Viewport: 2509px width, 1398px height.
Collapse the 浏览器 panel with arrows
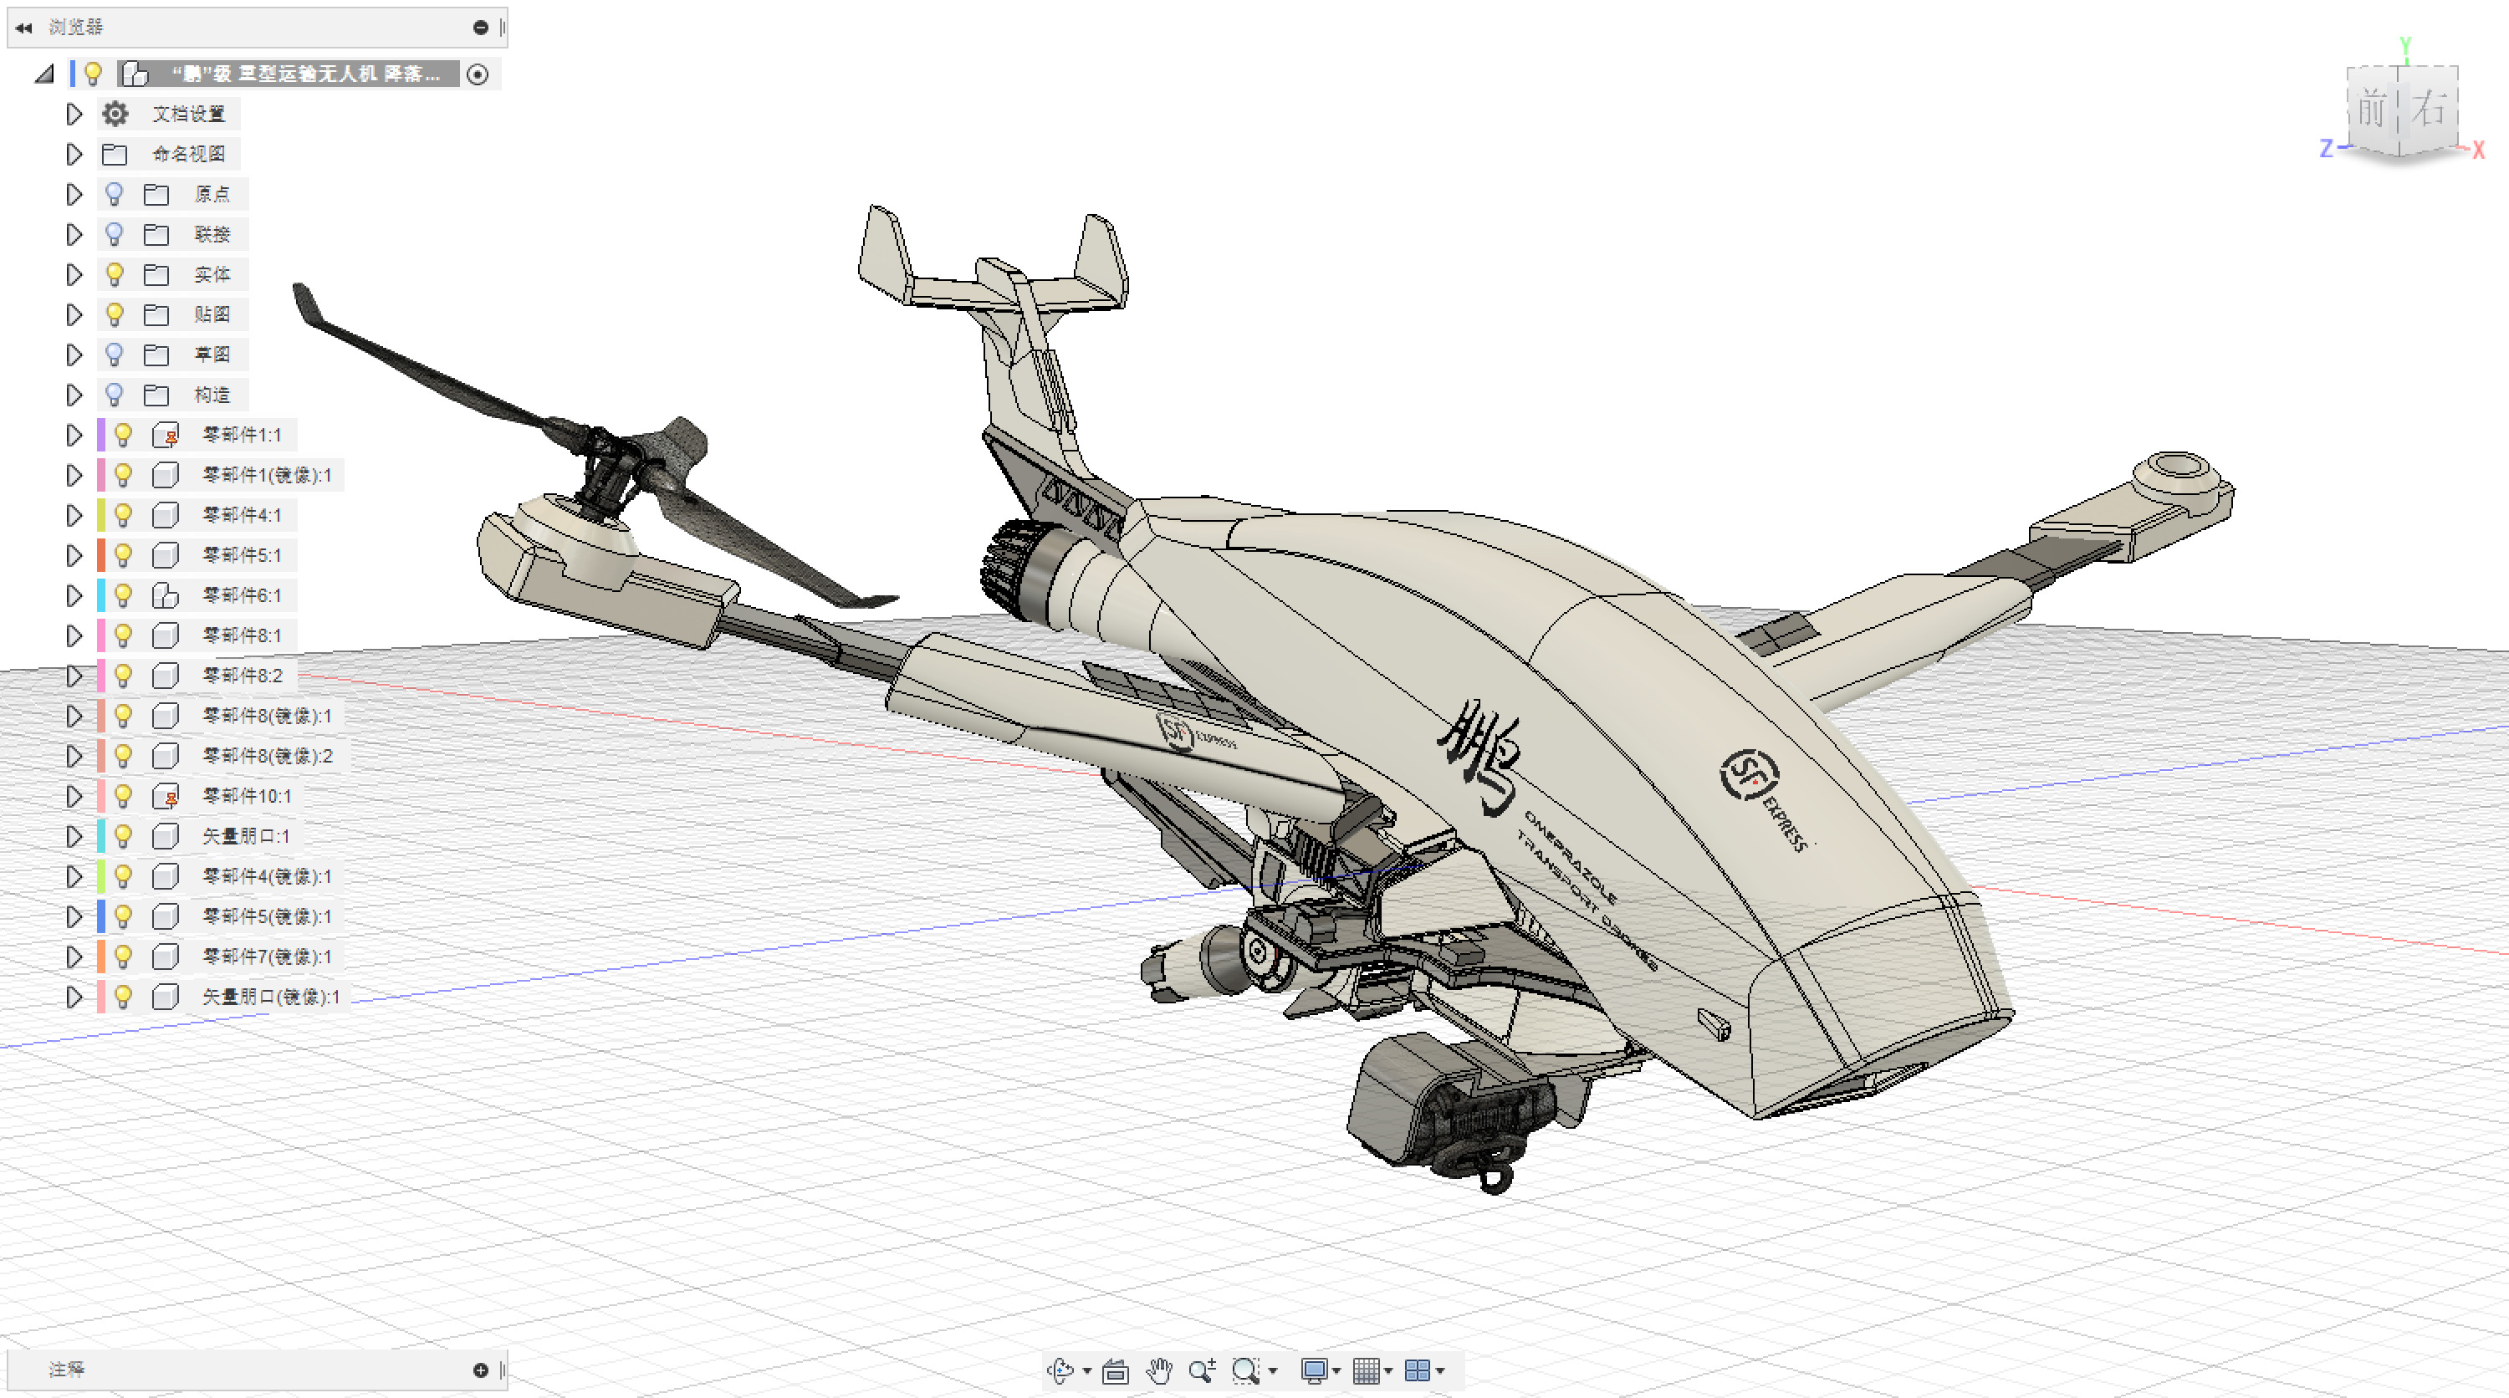click(x=23, y=28)
